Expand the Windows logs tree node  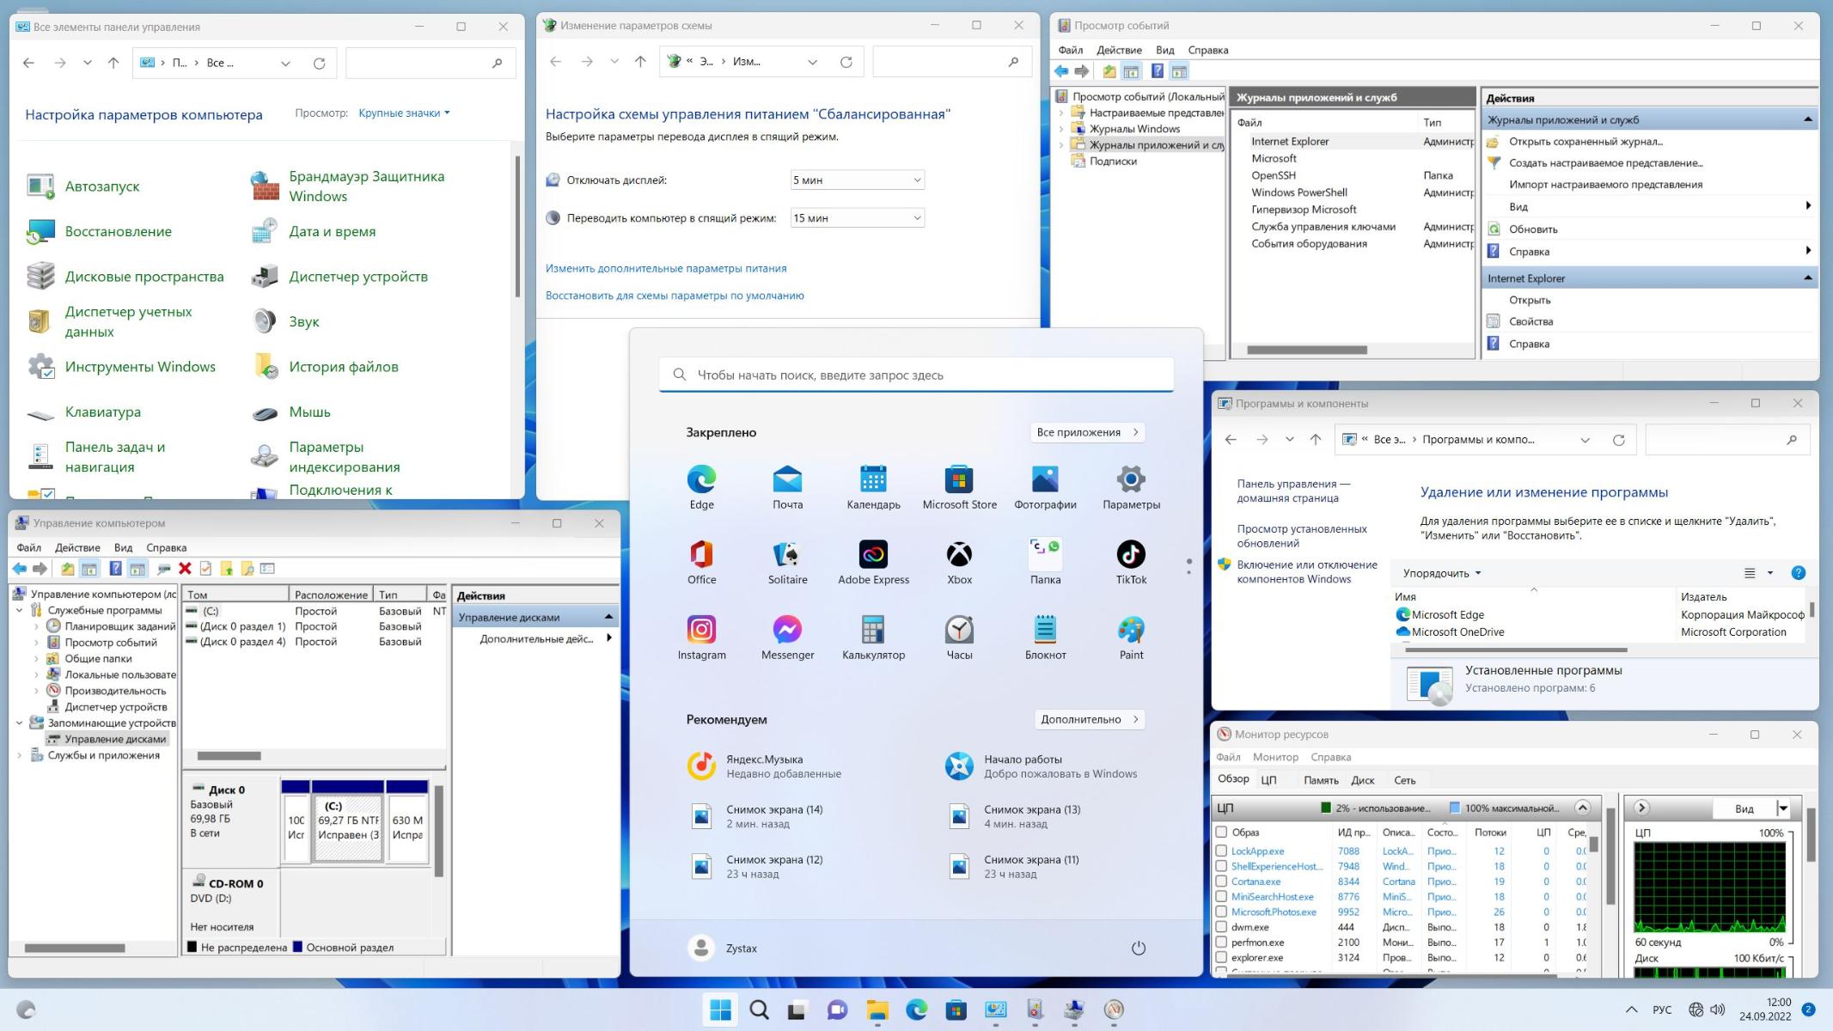(1061, 129)
